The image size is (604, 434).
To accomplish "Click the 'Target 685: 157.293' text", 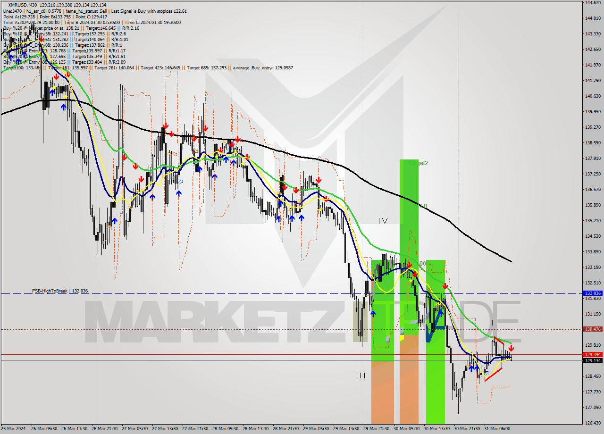I will [206, 67].
